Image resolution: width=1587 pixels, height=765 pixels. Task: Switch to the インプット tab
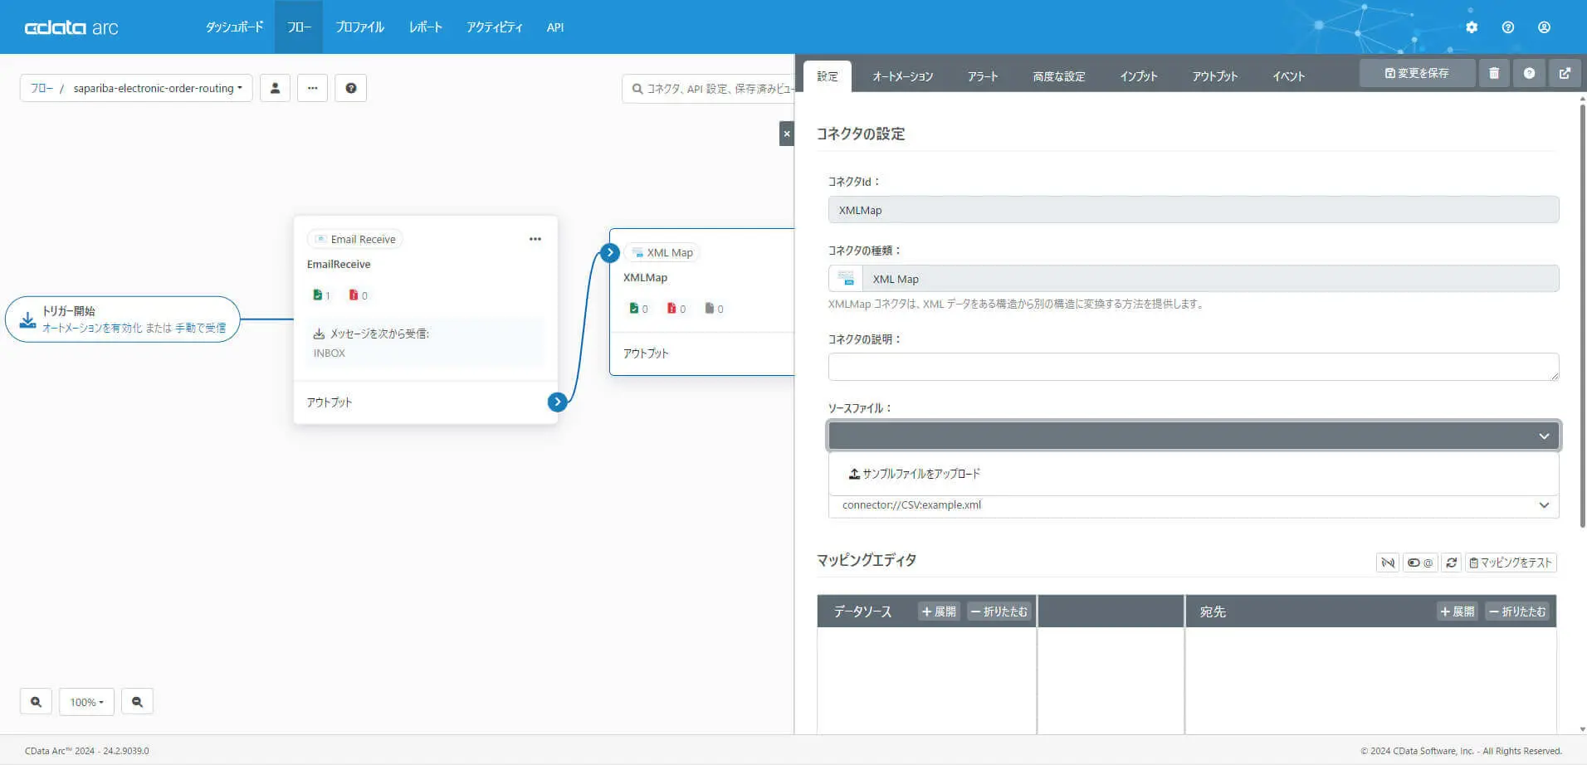click(x=1139, y=76)
